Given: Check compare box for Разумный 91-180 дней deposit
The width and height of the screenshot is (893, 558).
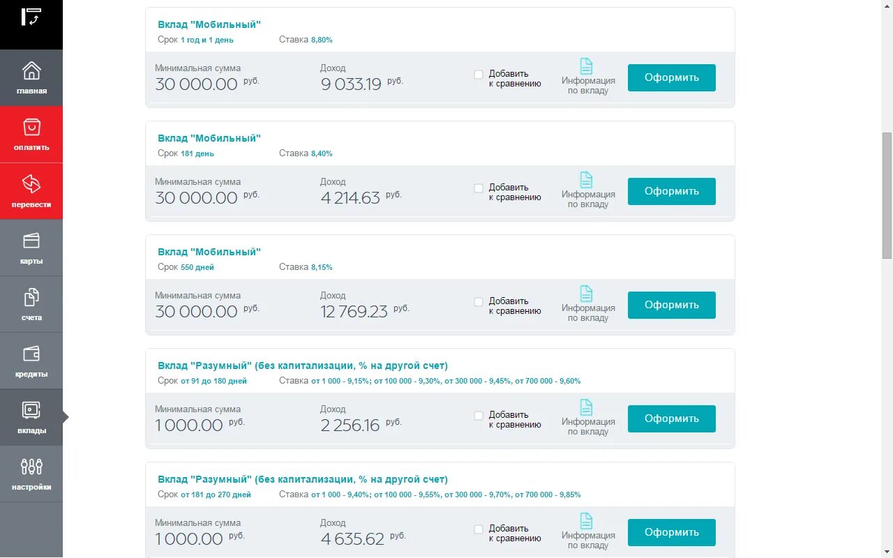Looking at the screenshot, I should pos(479,416).
